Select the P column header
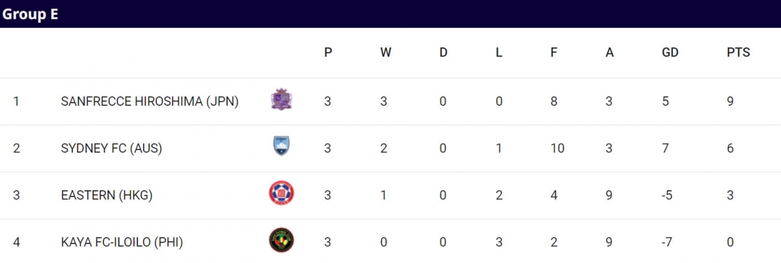 (328, 53)
